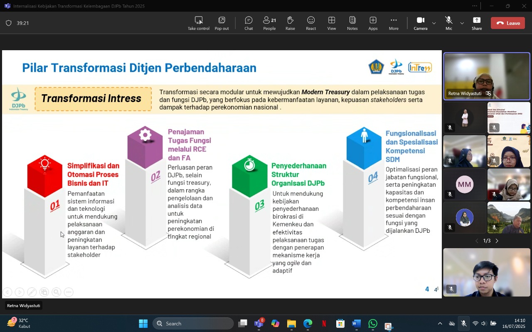Click self-view video tile with glasses
This screenshot has height=332, width=532.
[x=487, y=273]
